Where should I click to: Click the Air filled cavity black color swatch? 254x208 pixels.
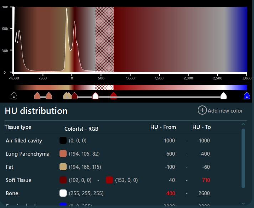[63, 141]
